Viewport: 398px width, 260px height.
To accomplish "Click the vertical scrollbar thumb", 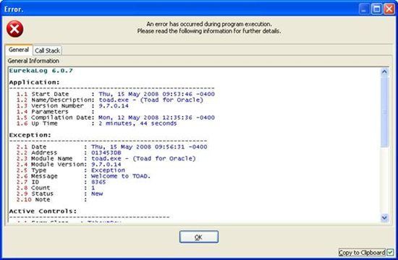I will (x=384, y=111).
